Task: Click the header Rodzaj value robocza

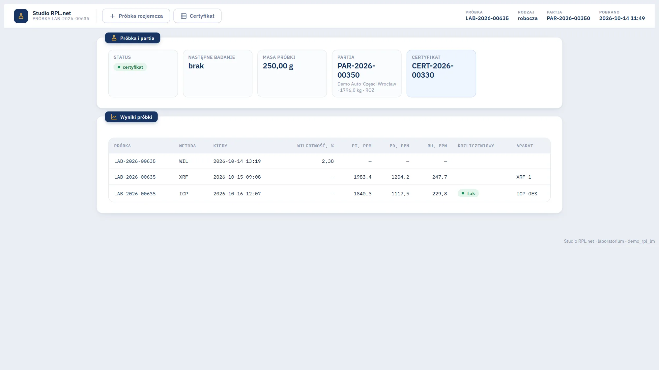Action: pyautogui.click(x=528, y=18)
